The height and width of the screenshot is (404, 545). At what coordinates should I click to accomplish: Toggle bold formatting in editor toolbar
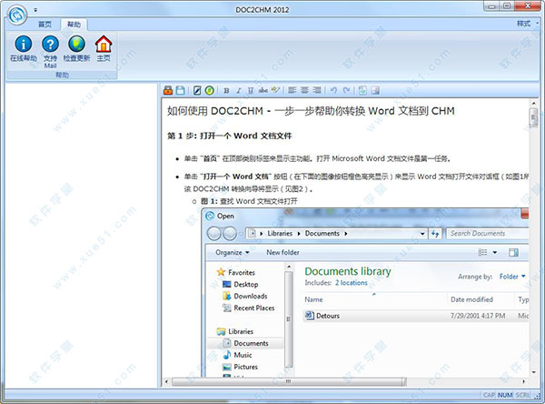(226, 90)
